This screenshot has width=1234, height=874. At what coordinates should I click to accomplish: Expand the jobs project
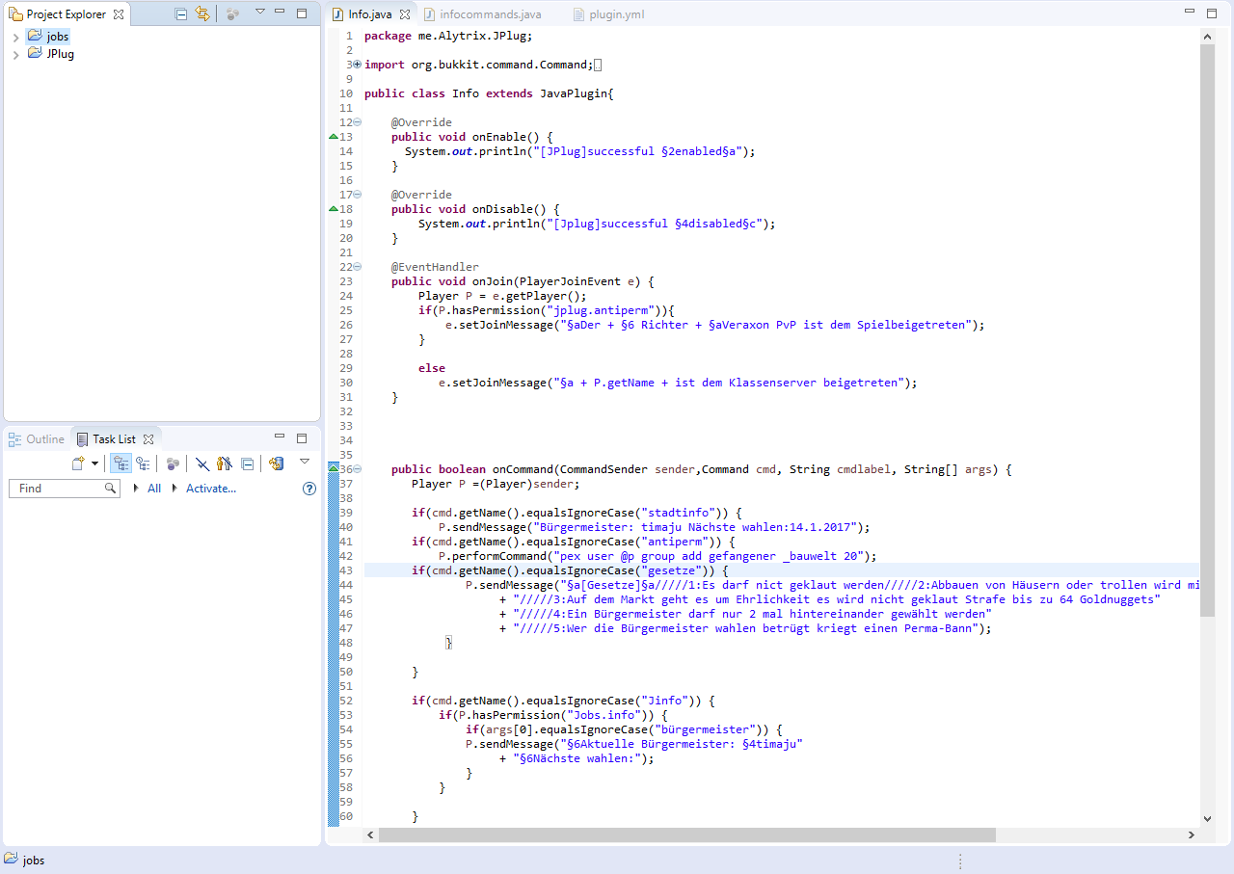15,37
